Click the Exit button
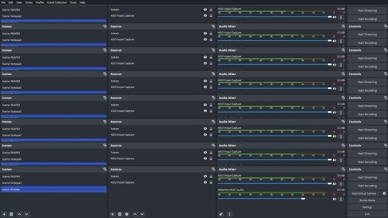 (367, 214)
